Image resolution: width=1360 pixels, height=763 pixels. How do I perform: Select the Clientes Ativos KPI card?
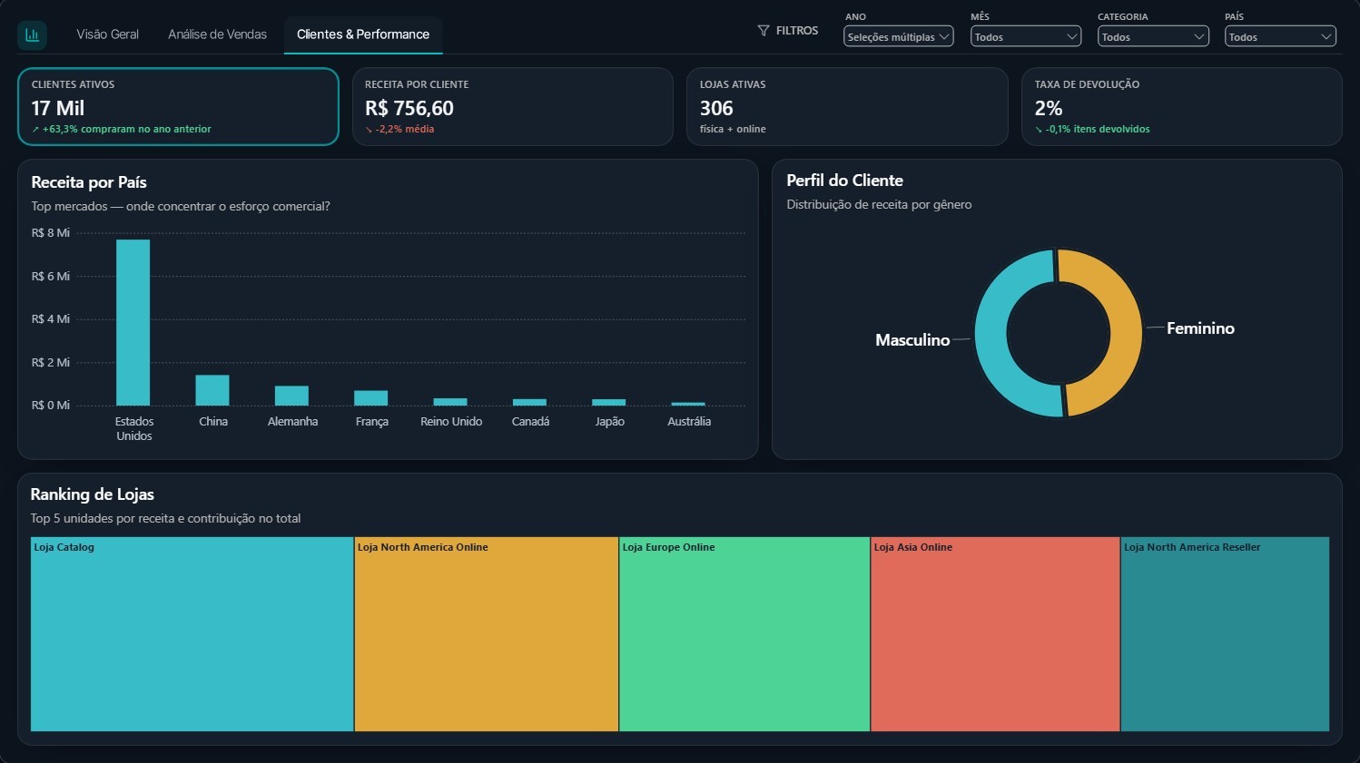pyautogui.click(x=178, y=106)
